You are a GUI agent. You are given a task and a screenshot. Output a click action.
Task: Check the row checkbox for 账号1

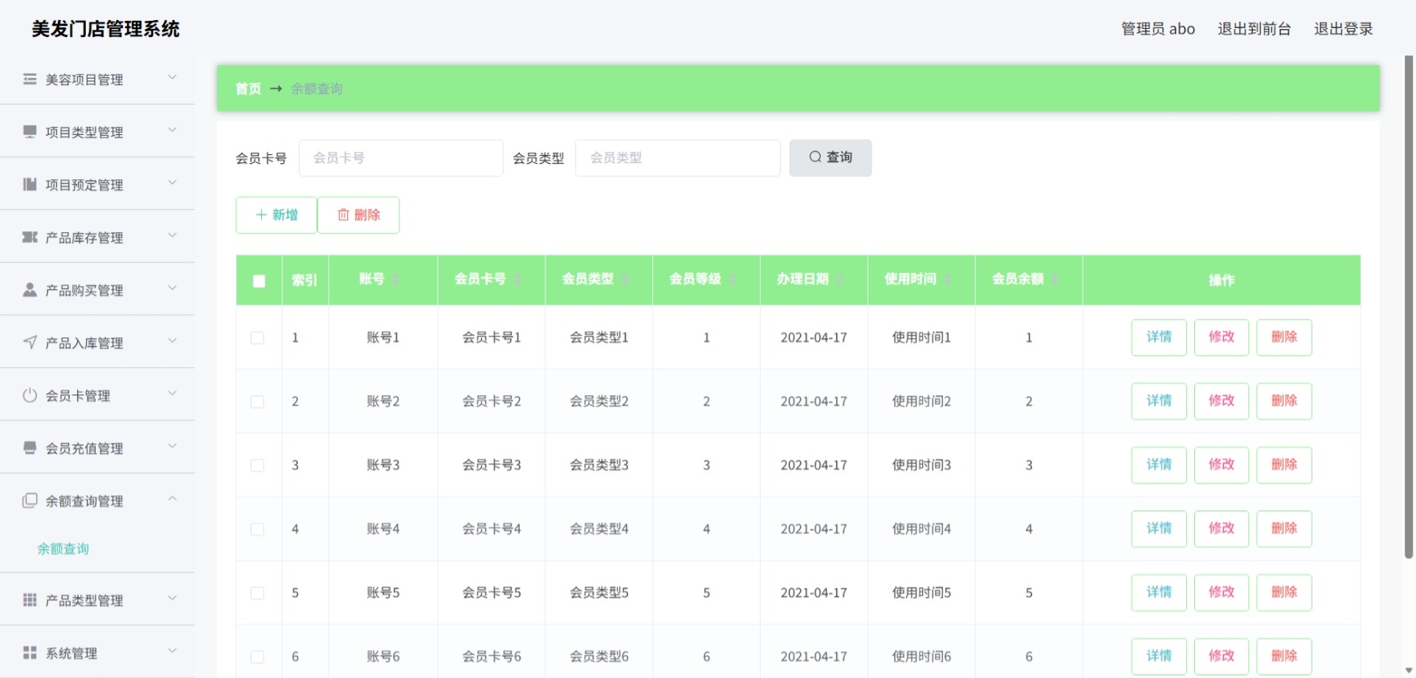pos(257,338)
